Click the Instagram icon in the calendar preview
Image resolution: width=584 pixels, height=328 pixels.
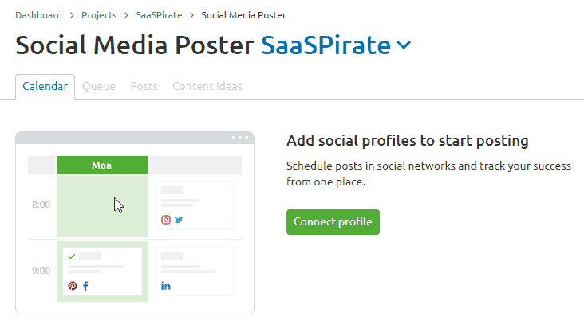tap(166, 220)
